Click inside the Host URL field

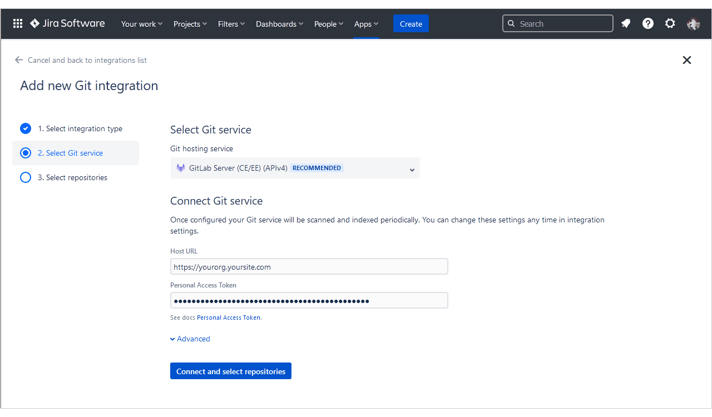pos(309,266)
